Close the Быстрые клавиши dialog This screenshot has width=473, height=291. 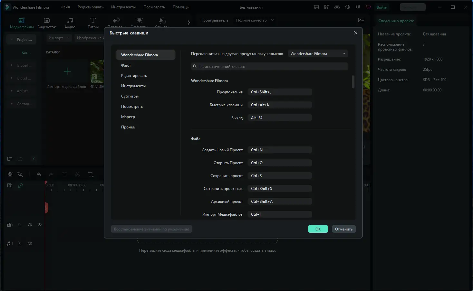pos(356,33)
